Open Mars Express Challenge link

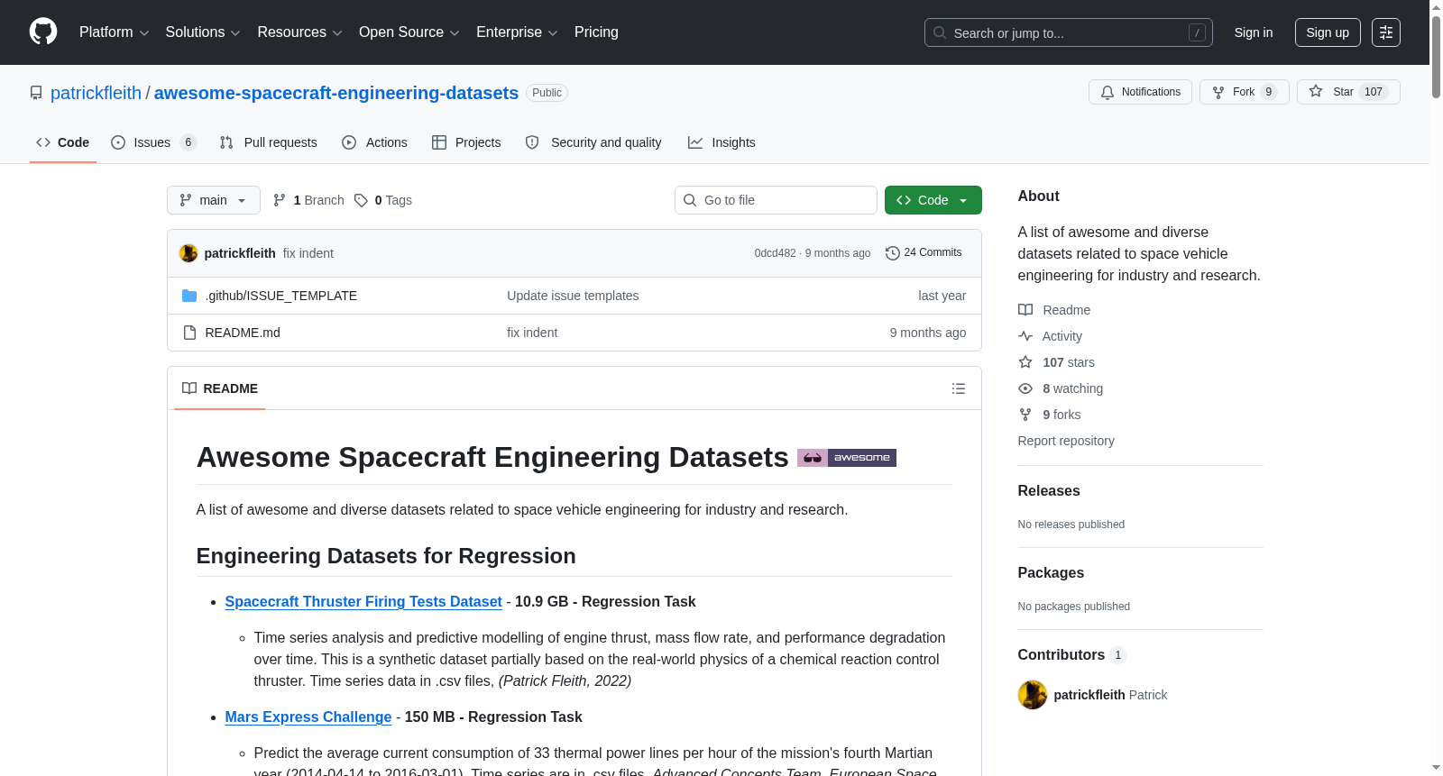[308, 717]
